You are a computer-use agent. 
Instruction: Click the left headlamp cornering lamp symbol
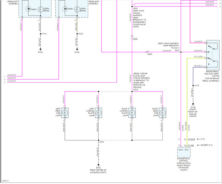pos(41,9)
